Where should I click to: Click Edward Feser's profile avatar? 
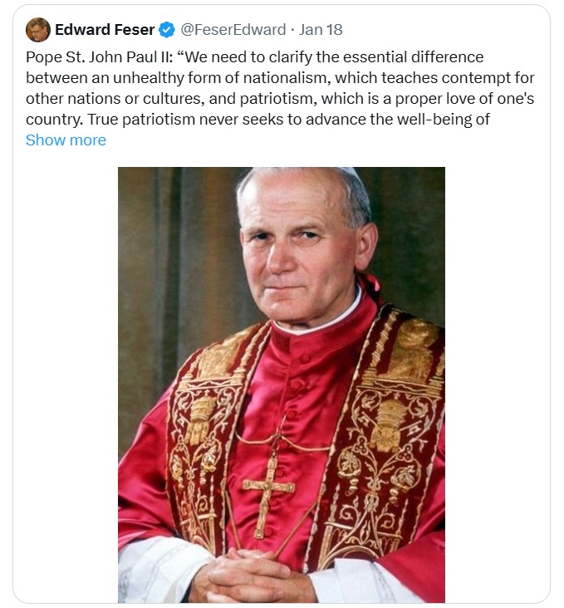38,30
